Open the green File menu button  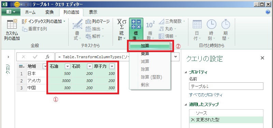[11, 12]
